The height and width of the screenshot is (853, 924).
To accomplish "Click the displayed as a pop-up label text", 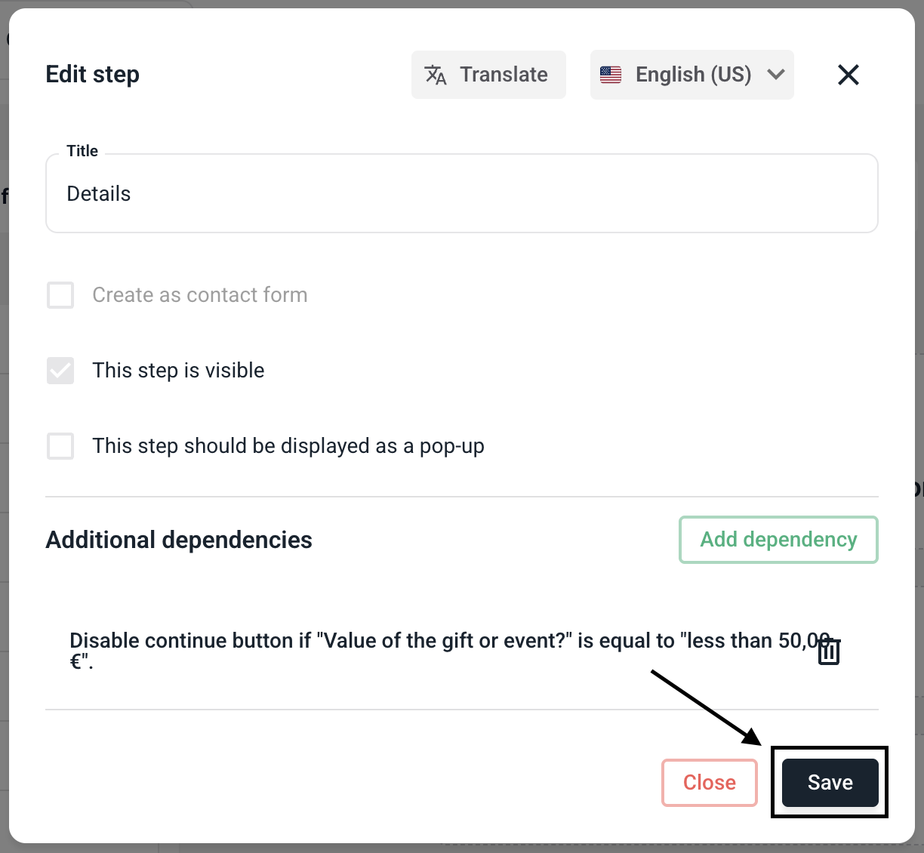I will point(288,446).
